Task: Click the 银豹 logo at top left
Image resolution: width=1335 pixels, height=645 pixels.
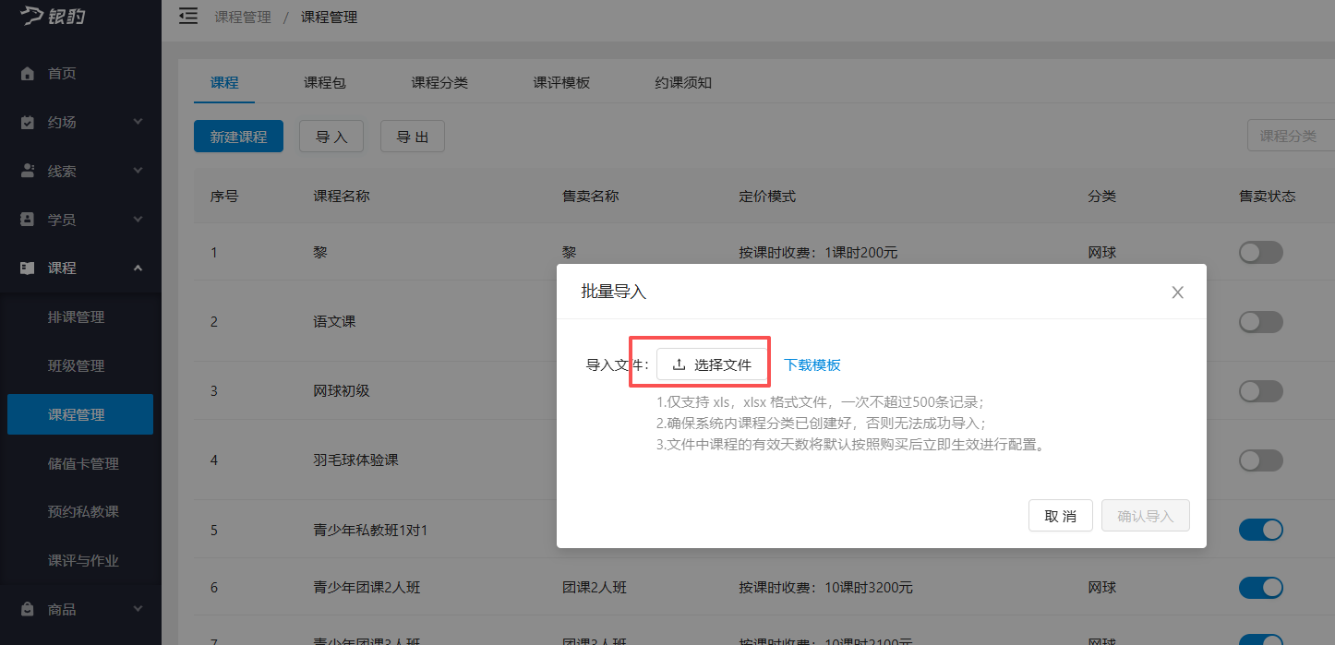Action: [x=53, y=17]
